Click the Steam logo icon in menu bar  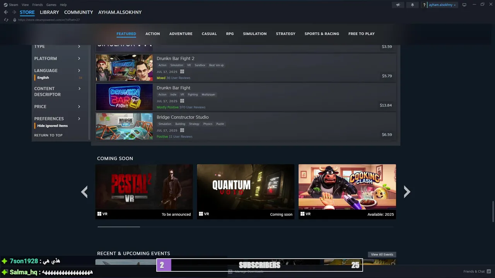coord(5,5)
